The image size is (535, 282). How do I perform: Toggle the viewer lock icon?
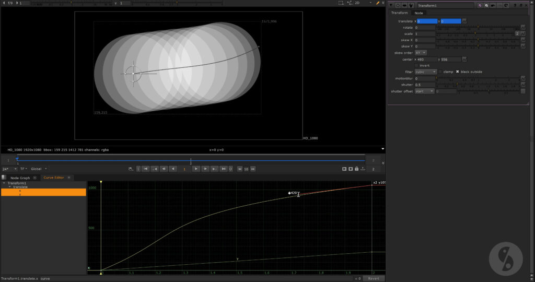tap(356, 169)
